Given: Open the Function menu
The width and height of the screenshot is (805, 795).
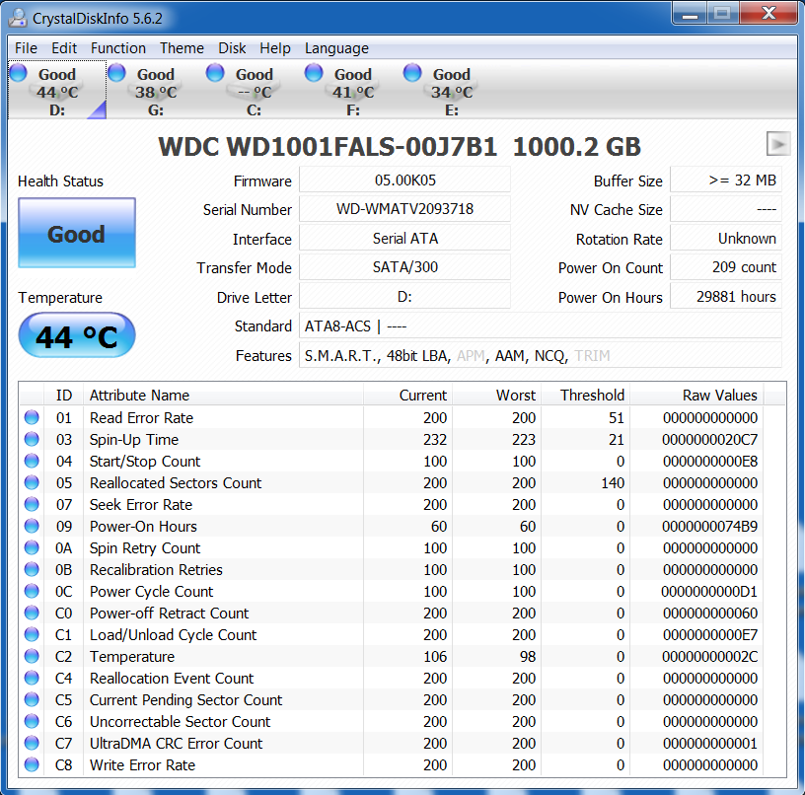Looking at the screenshot, I should [x=118, y=48].
